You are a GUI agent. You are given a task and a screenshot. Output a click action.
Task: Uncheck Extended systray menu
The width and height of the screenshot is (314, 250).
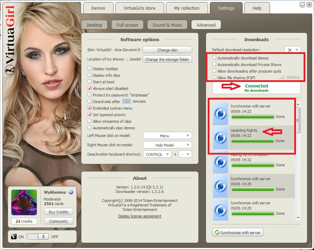90,108
